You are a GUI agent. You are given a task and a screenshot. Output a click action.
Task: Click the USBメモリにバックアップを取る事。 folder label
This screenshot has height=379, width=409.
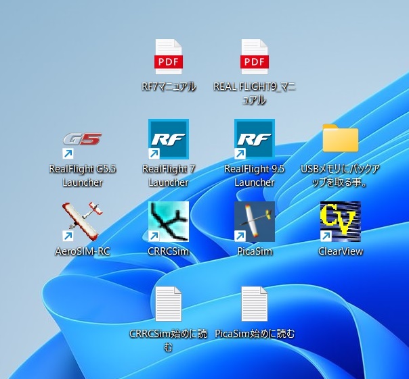coord(341,176)
